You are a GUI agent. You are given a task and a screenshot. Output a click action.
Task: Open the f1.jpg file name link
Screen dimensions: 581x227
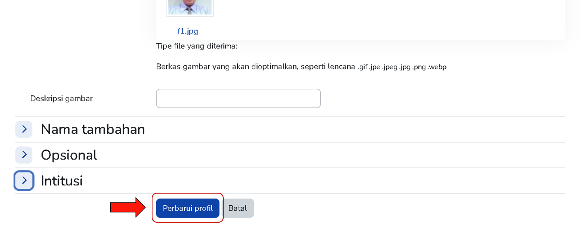coord(188,31)
